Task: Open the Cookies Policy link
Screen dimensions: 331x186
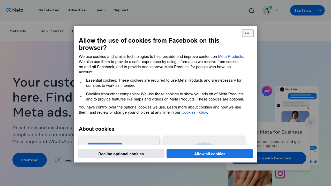Action: tap(194, 112)
